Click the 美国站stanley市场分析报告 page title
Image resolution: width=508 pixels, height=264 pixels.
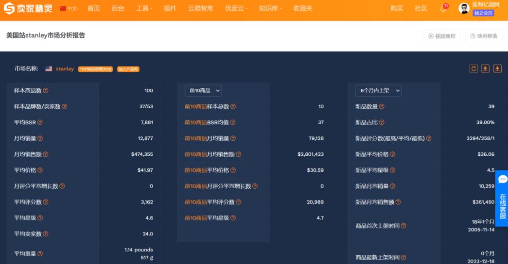[46, 35]
